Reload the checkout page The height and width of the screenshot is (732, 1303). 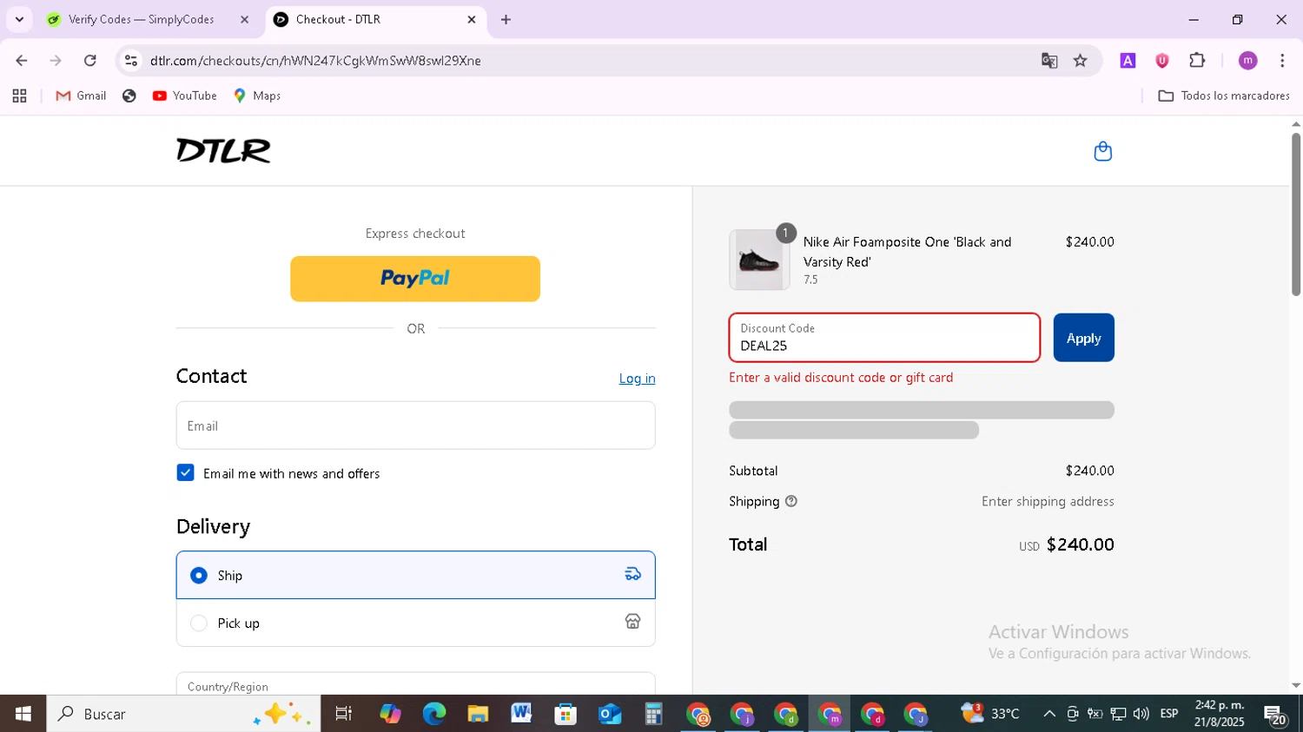point(90,61)
